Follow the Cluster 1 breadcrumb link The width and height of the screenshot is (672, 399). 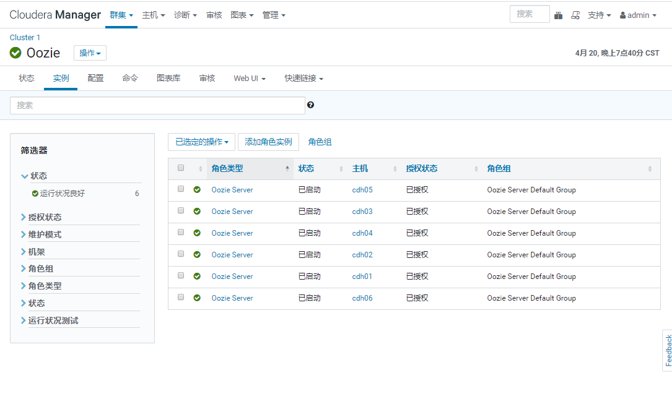pos(25,38)
